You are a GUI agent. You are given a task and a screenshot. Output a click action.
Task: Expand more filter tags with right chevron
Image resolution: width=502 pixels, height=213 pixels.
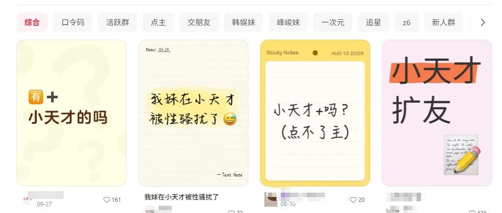[483, 22]
